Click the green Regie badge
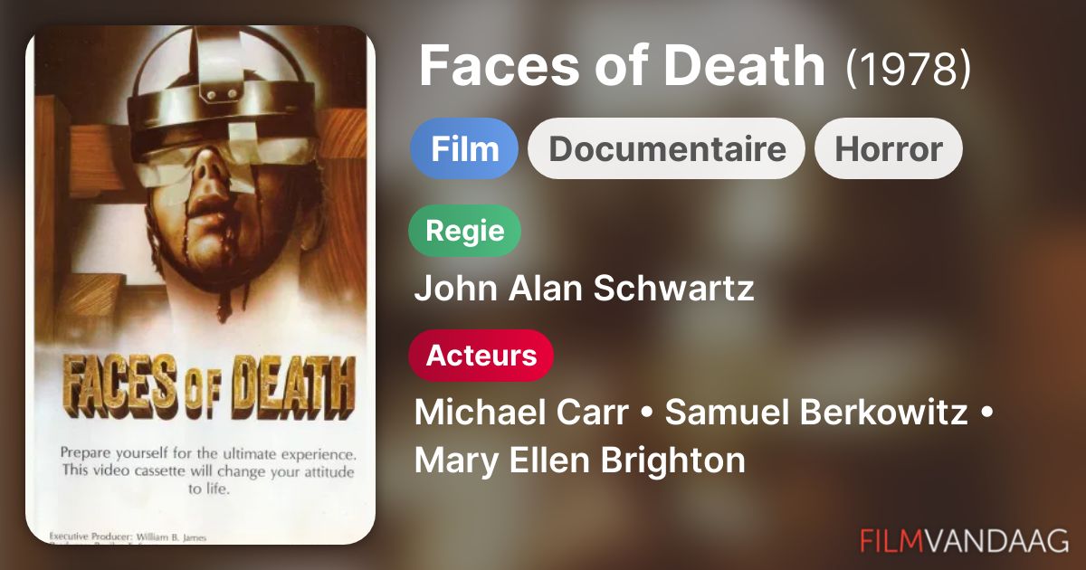Screen dimensions: 1086x570 (x=465, y=231)
